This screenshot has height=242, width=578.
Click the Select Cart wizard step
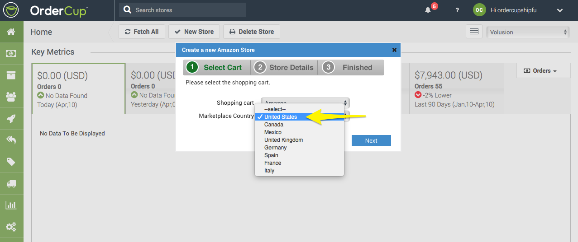click(x=217, y=67)
